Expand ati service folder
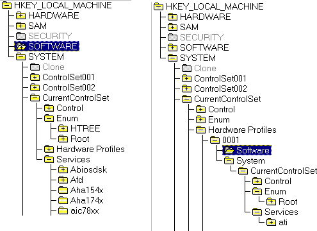Viewport: 317px width, 231px height. 271,222
